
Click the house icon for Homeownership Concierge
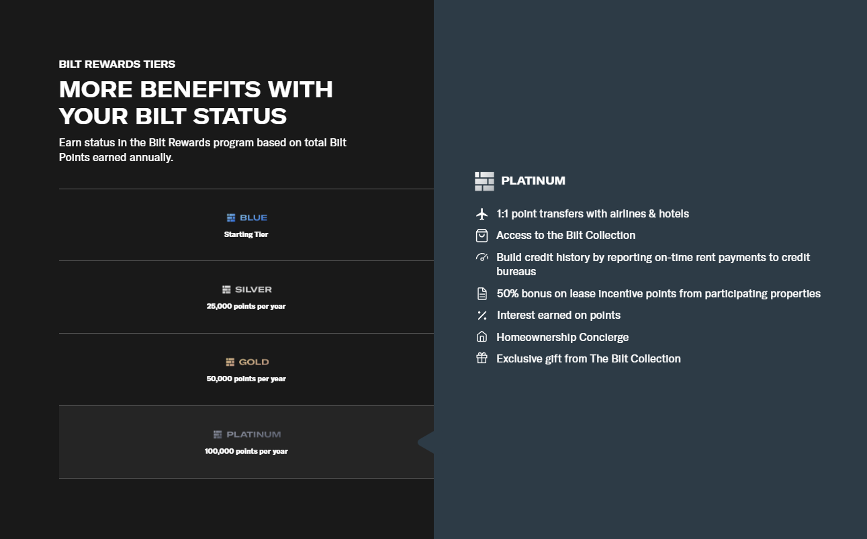pos(482,337)
